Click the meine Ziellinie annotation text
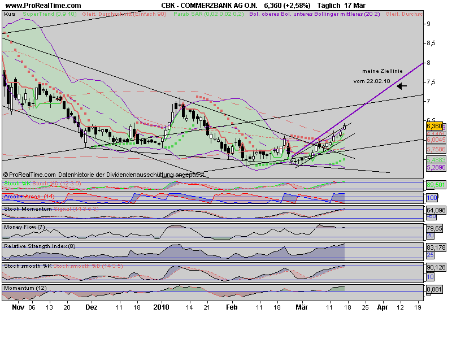This screenshot has width=452, height=339. tap(383, 71)
